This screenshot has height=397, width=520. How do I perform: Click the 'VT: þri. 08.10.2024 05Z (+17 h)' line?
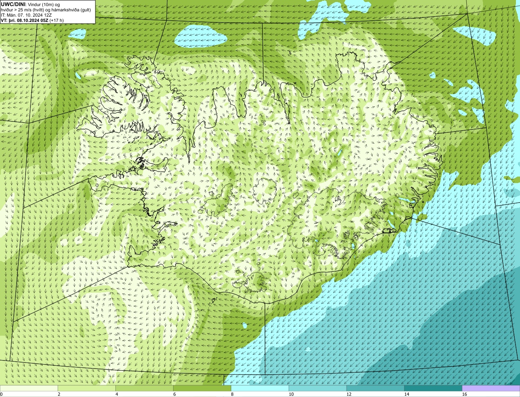point(32,20)
